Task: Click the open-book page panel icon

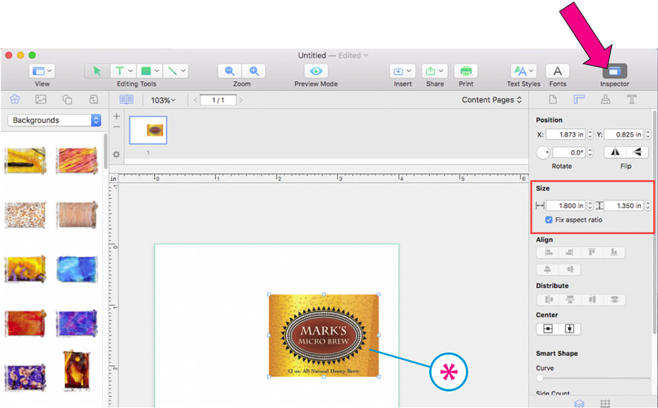Action: coord(126,99)
